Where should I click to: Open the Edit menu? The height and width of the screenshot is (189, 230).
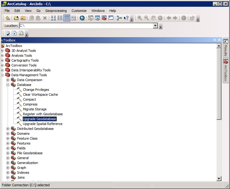[17, 11]
